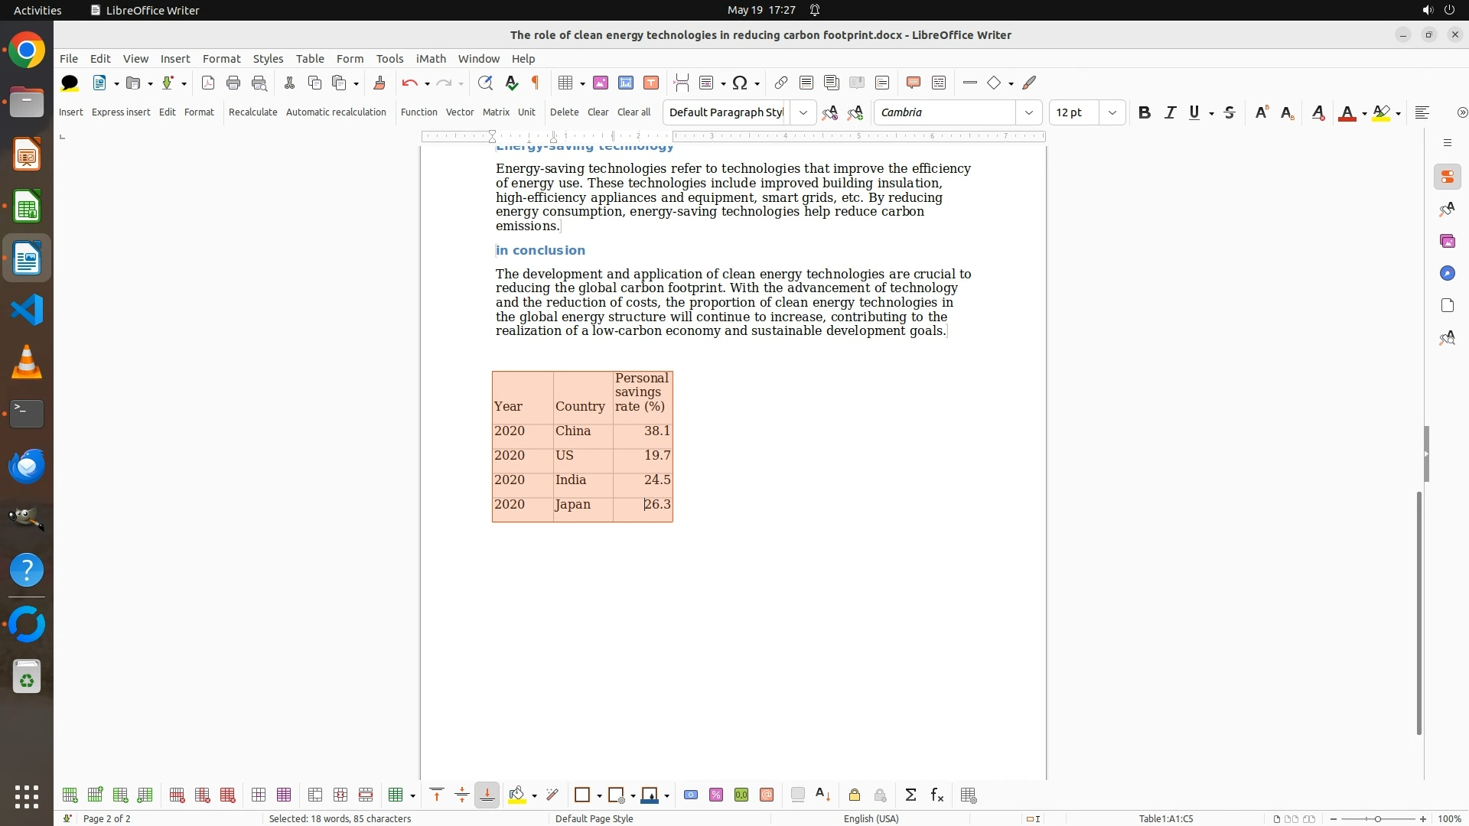Open the Navigator in sidebar

click(1447, 274)
